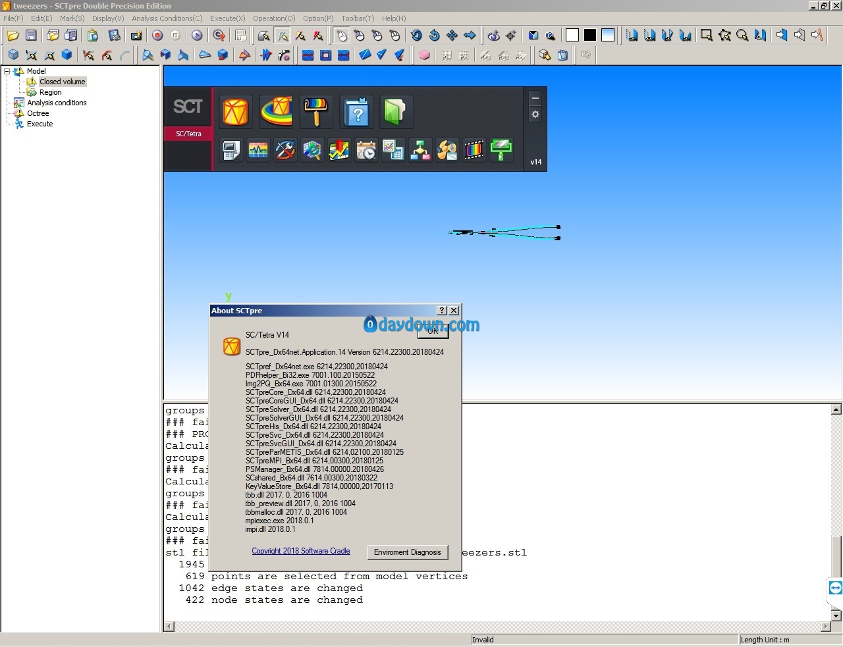Click the log panel scroll down arrow
Image resolution: width=843 pixels, height=647 pixels.
[x=836, y=615]
